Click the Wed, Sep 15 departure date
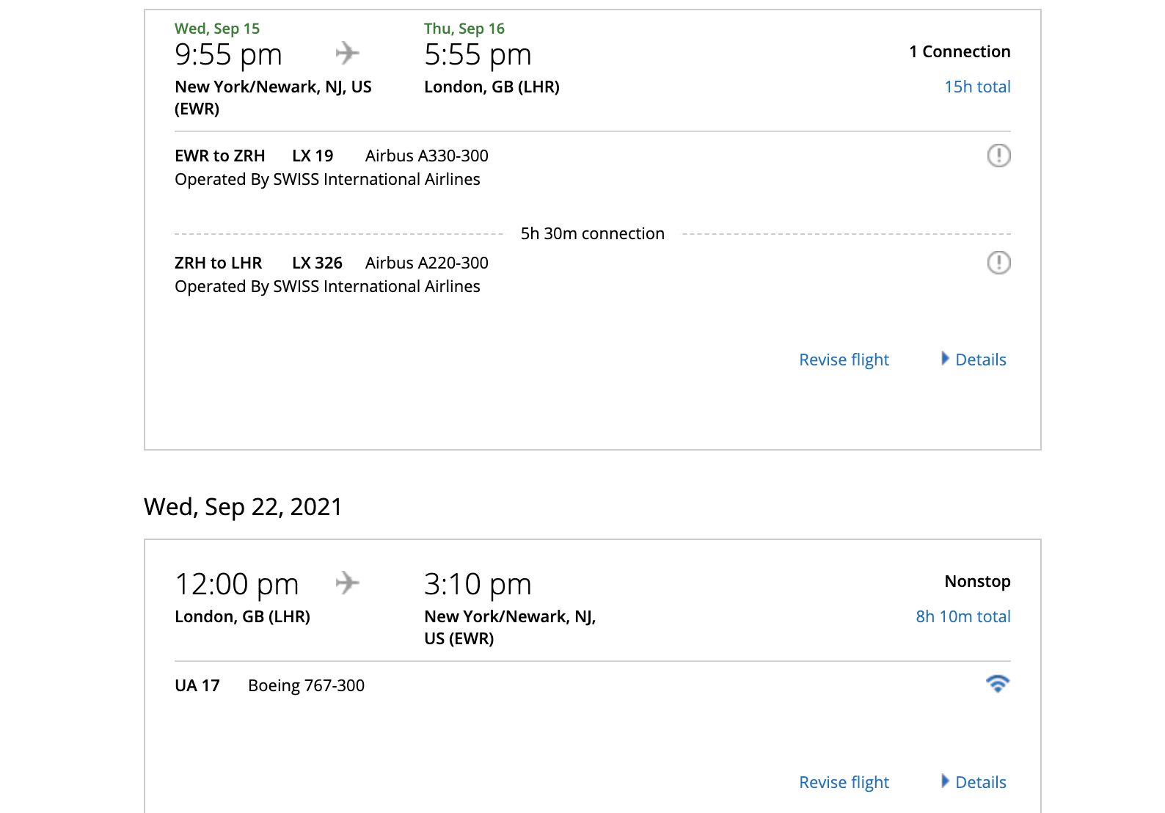This screenshot has height=813, width=1165. coord(217,29)
